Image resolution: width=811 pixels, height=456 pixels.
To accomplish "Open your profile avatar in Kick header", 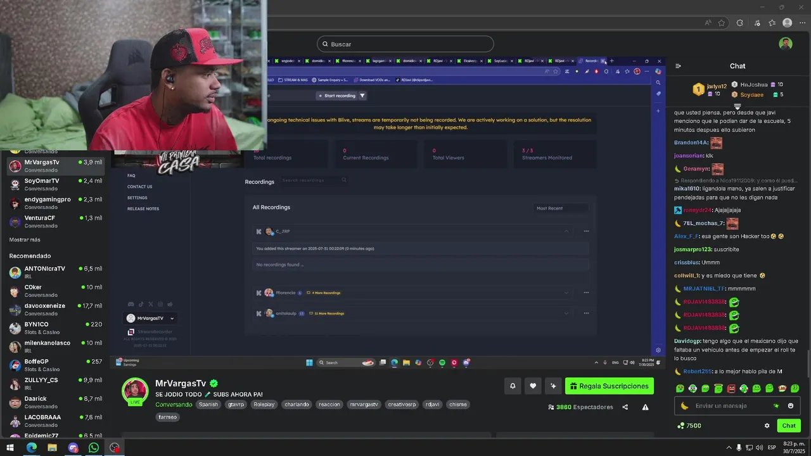I will point(786,44).
